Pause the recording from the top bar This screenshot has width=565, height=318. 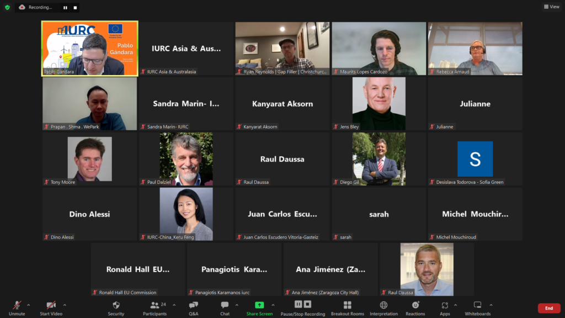coord(65,8)
